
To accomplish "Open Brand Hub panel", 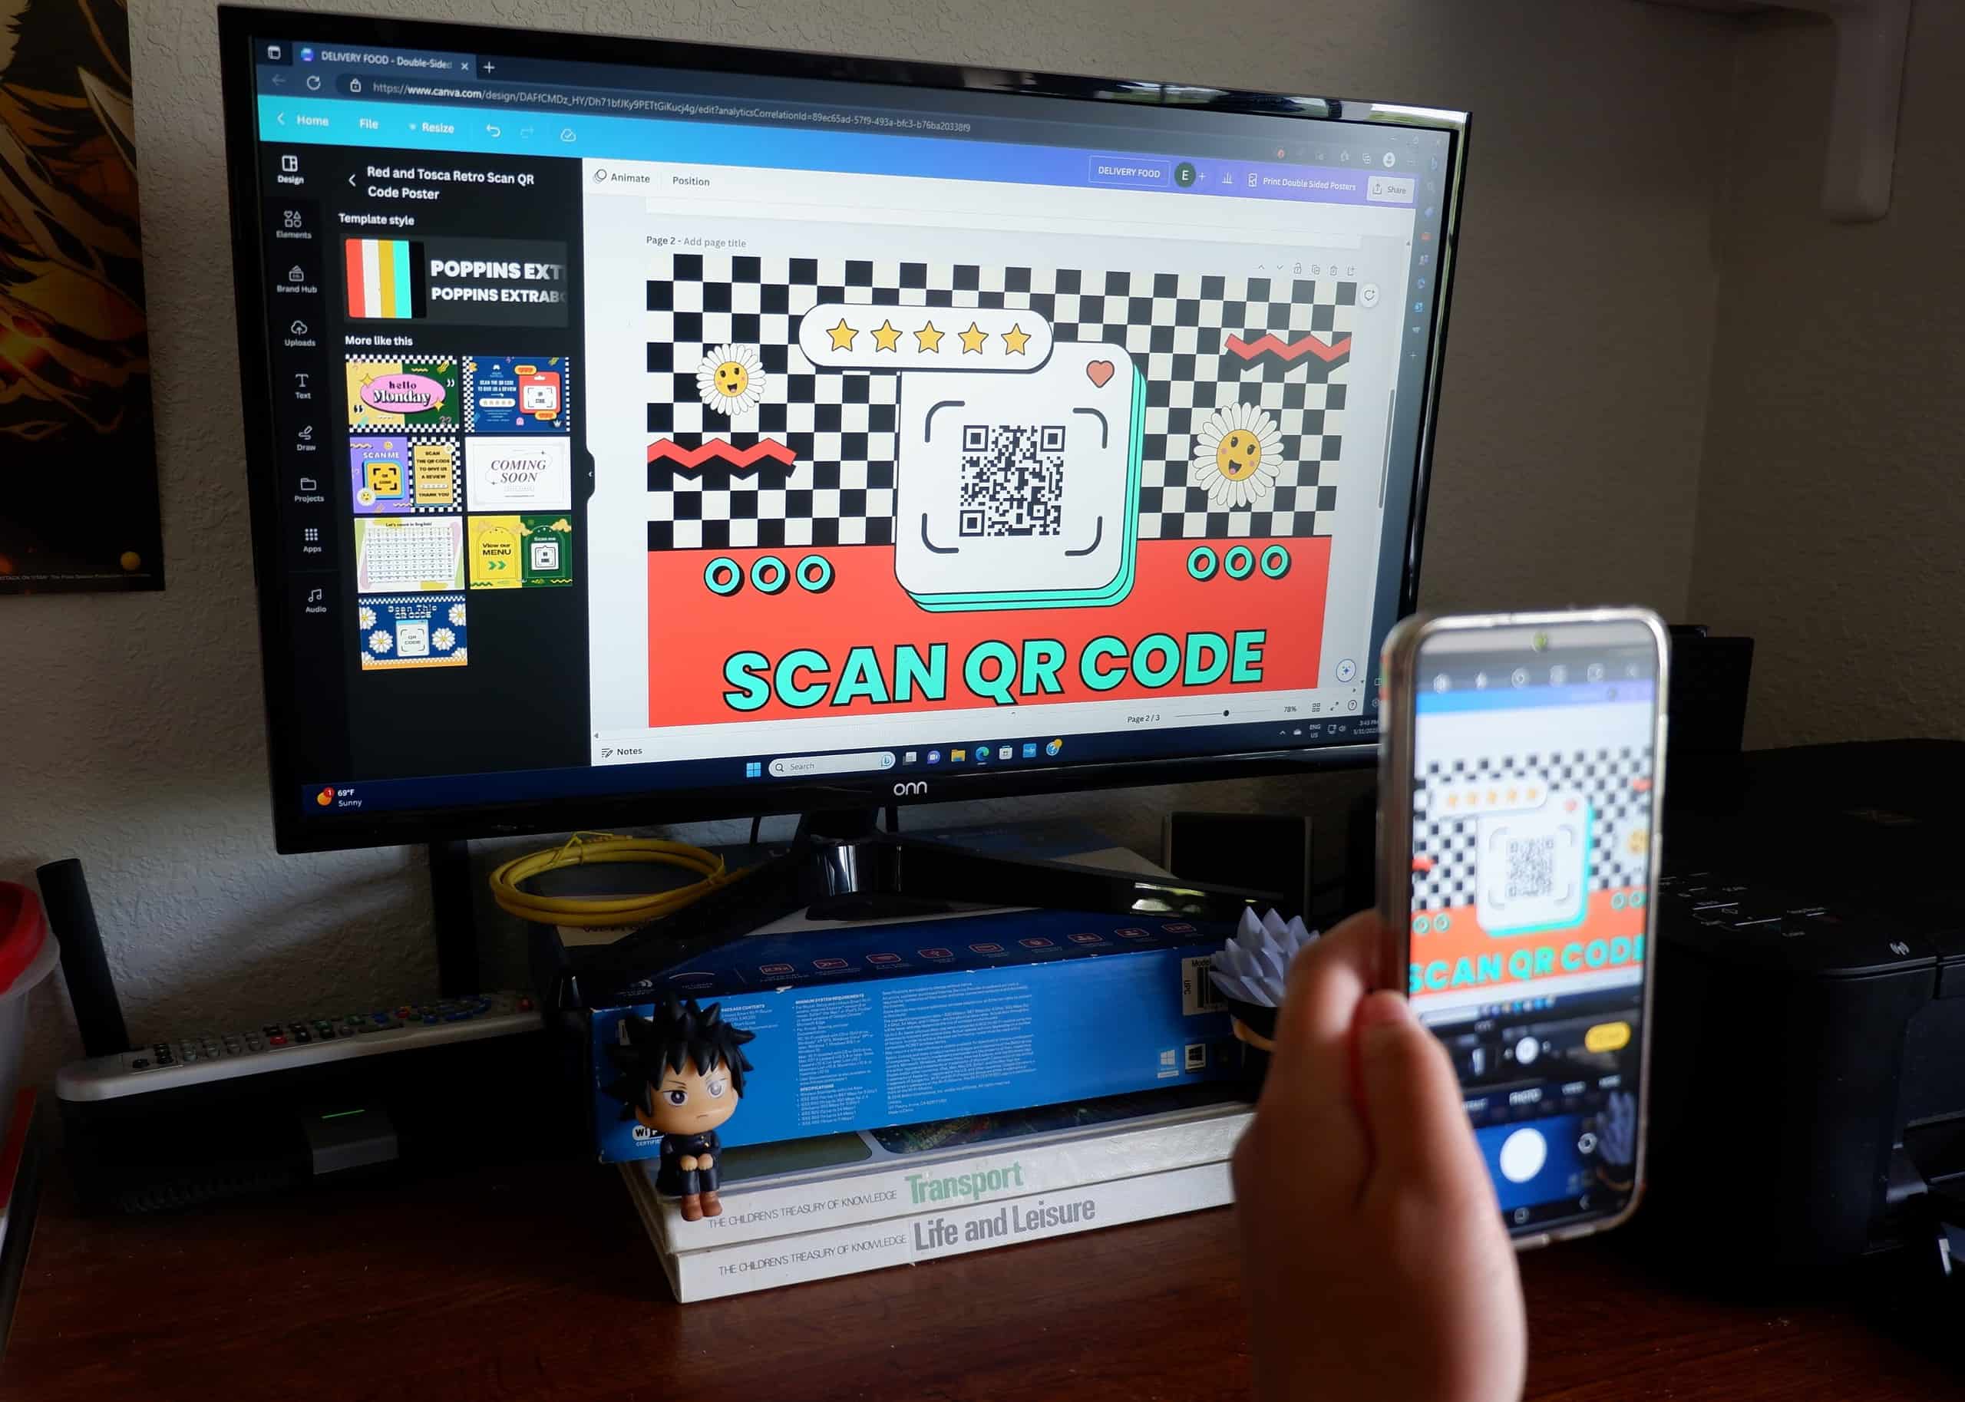I will point(293,305).
